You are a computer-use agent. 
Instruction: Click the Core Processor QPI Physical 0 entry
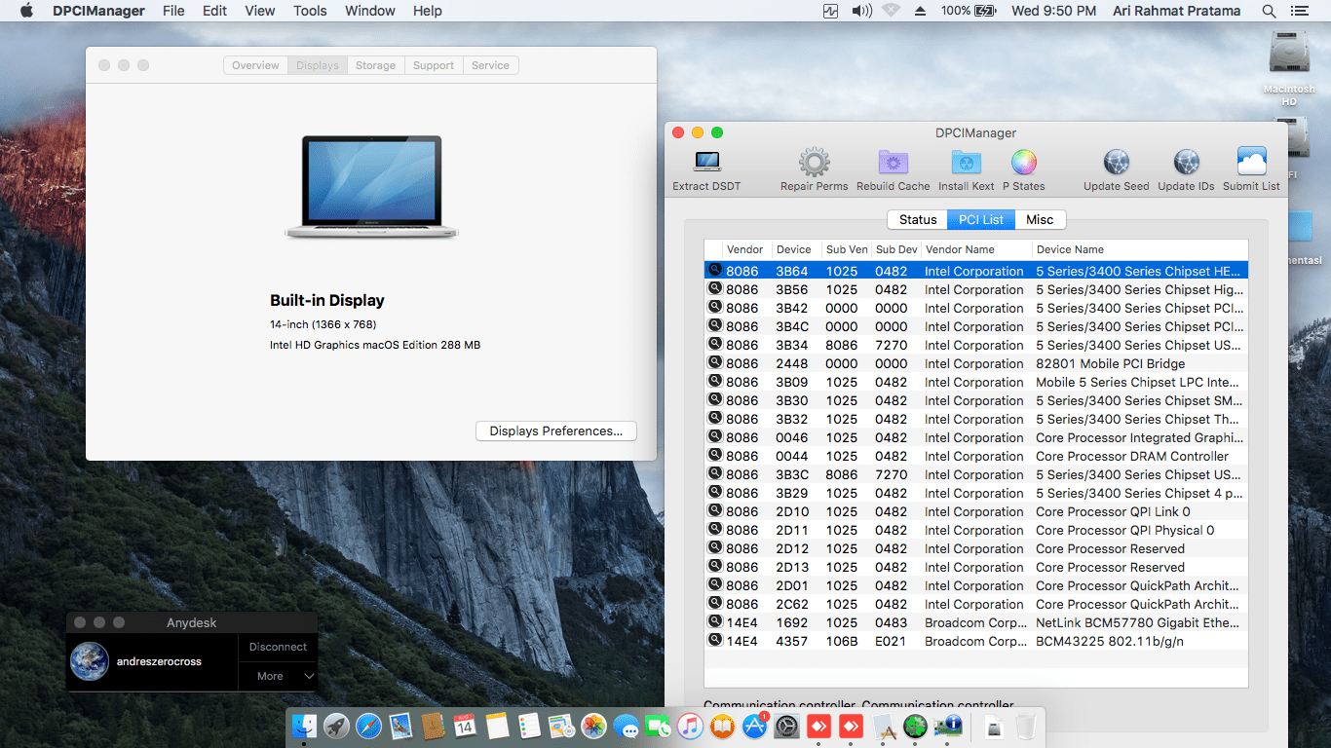[x=1124, y=530]
